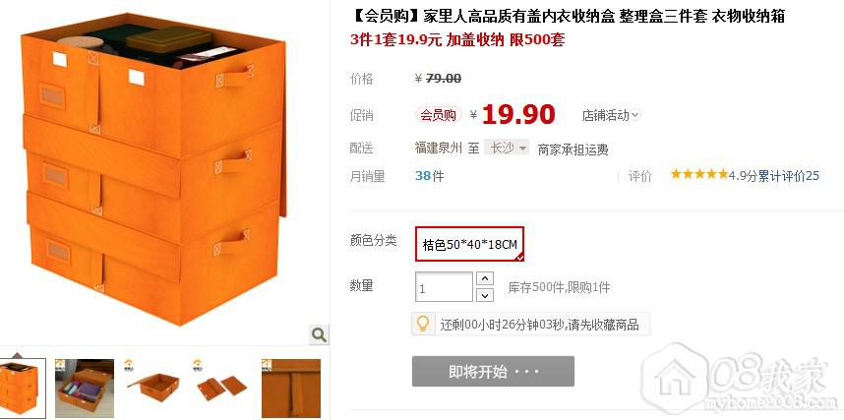Open the 累计评价25 reviews link
This screenshot has height=420, width=844.
(x=789, y=175)
